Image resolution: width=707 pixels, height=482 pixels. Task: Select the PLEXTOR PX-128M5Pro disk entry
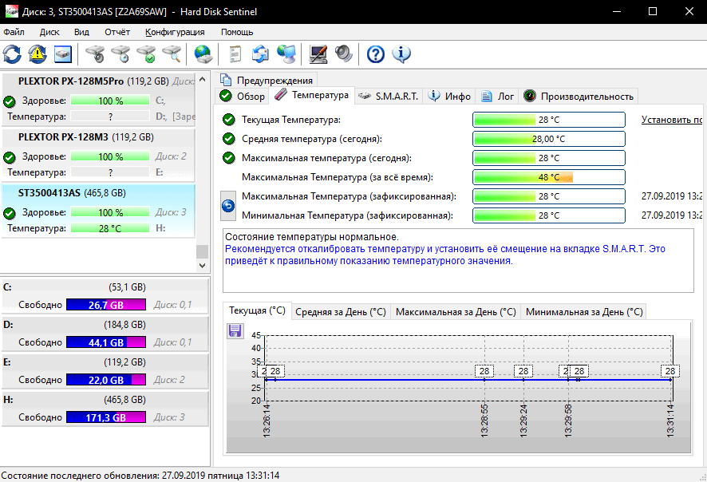point(98,98)
